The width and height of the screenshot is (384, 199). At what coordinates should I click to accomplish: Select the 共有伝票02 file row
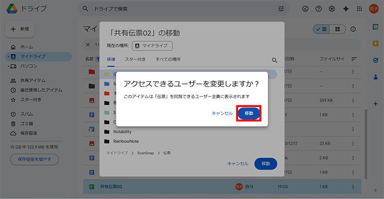click(222, 187)
